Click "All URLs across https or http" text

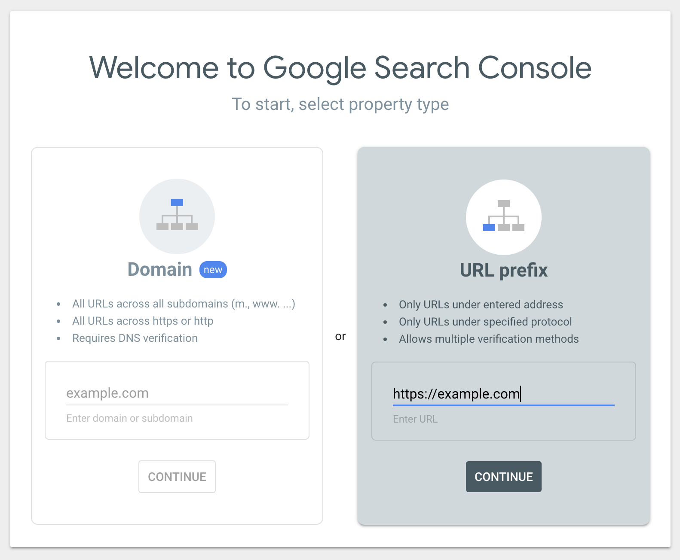pyautogui.click(x=143, y=321)
